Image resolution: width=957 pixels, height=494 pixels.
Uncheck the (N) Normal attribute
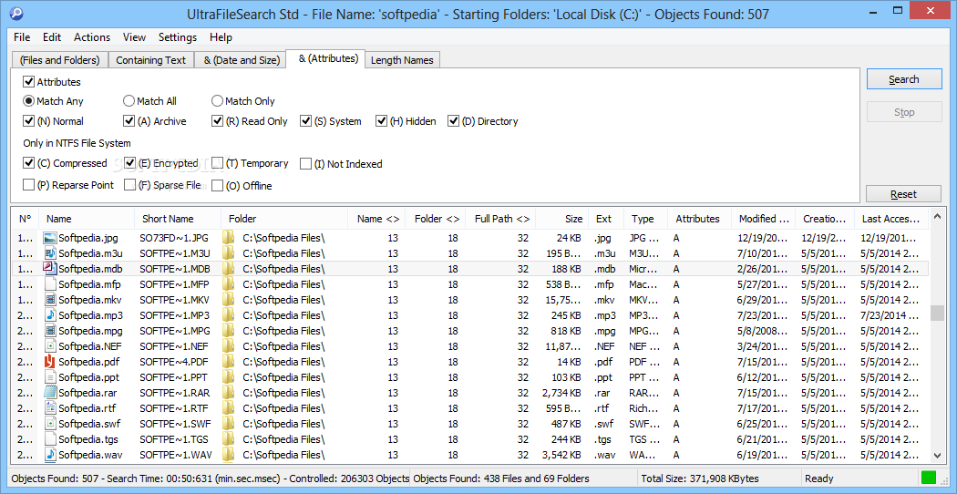click(28, 121)
